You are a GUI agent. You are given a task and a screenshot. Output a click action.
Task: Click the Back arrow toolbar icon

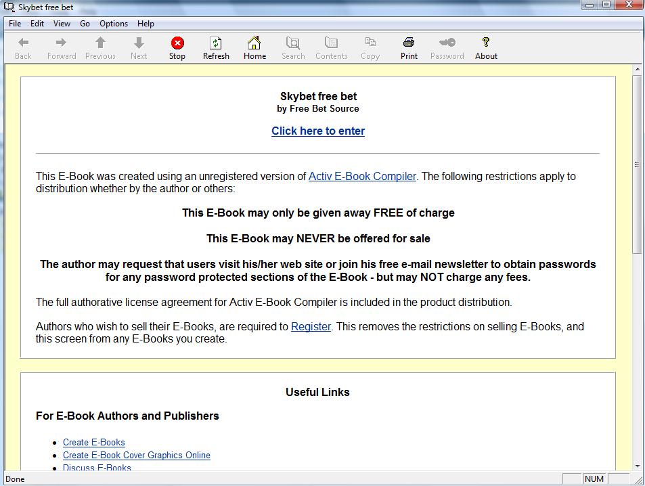click(x=24, y=43)
